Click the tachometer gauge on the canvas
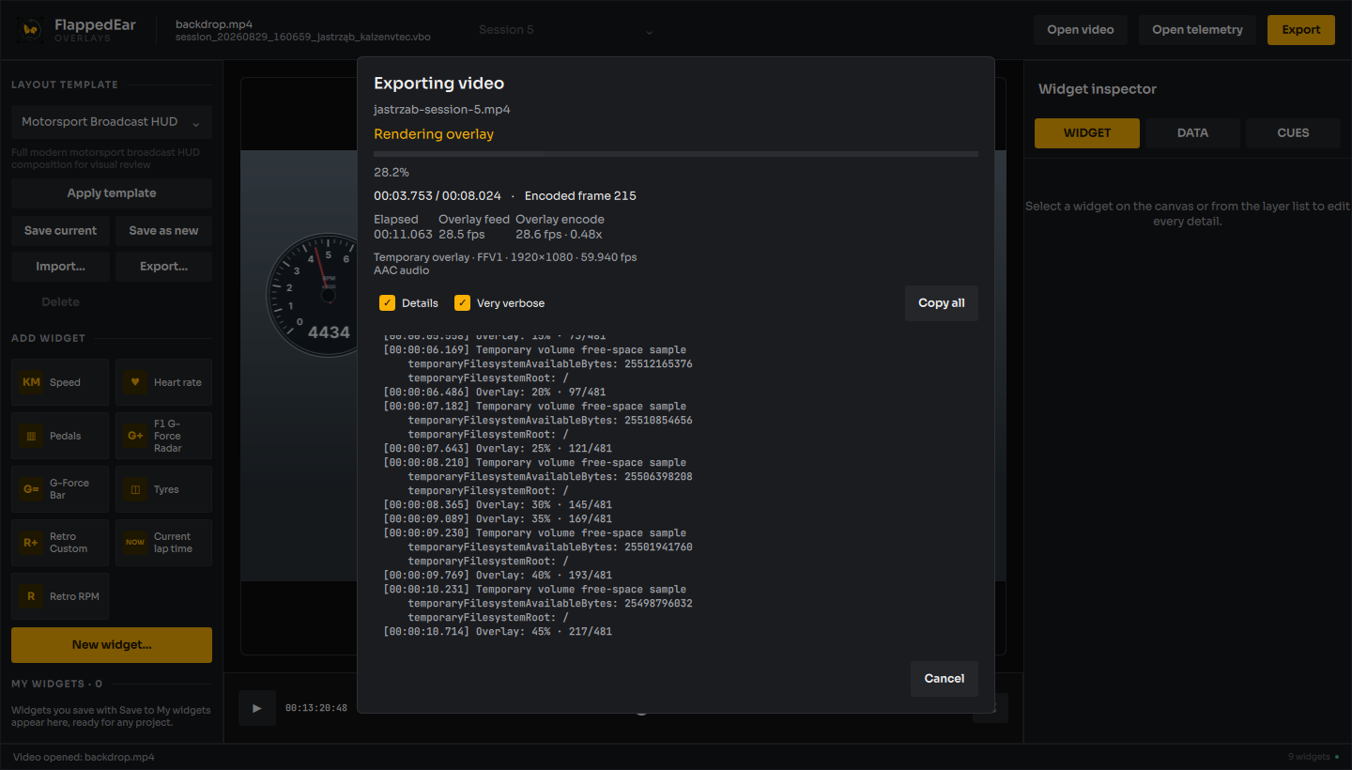The width and height of the screenshot is (1352, 770). [x=311, y=296]
